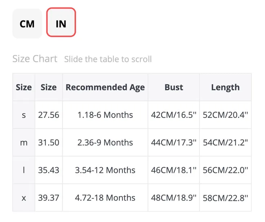Click the 54CM/21.2" length cell

pos(225,142)
